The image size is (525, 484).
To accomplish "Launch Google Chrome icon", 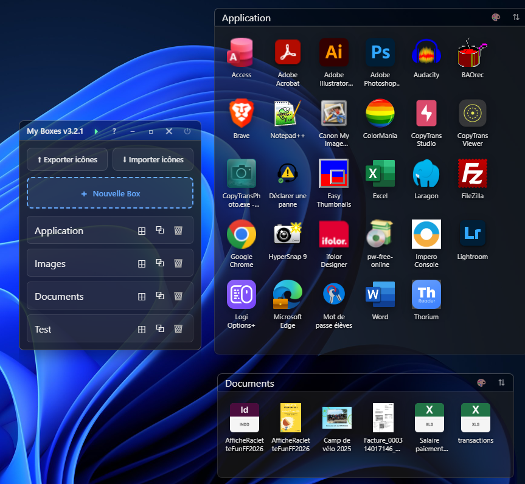I will (x=241, y=234).
